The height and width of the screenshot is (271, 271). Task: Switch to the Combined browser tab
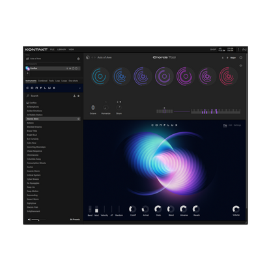(x=42, y=81)
